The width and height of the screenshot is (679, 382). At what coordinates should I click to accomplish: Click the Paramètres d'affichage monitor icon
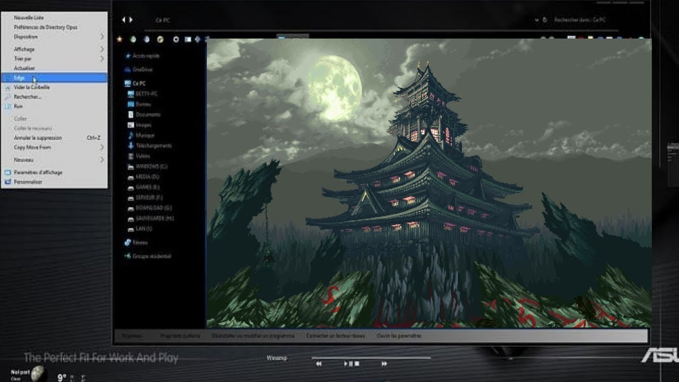[x=7, y=172]
